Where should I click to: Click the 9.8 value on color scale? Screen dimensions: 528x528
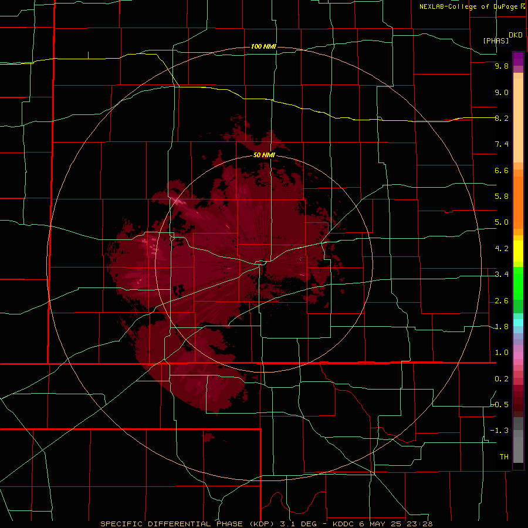[502, 66]
